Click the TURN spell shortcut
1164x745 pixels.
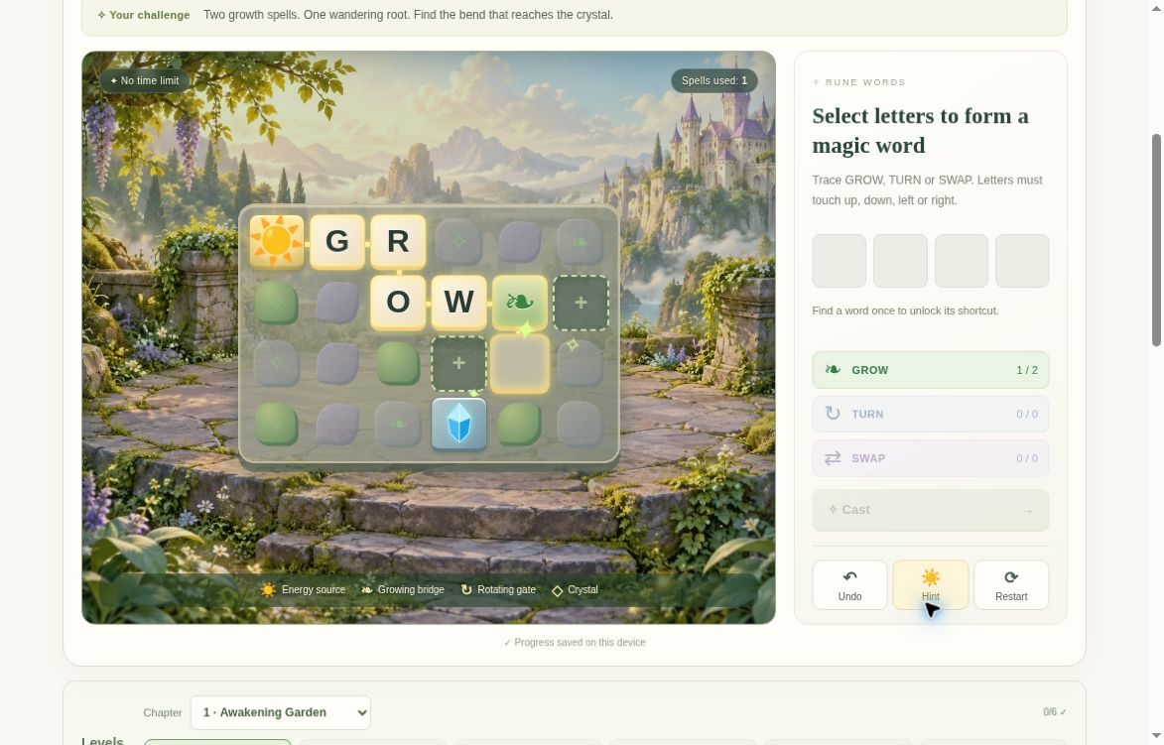pyautogui.click(x=930, y=414)
